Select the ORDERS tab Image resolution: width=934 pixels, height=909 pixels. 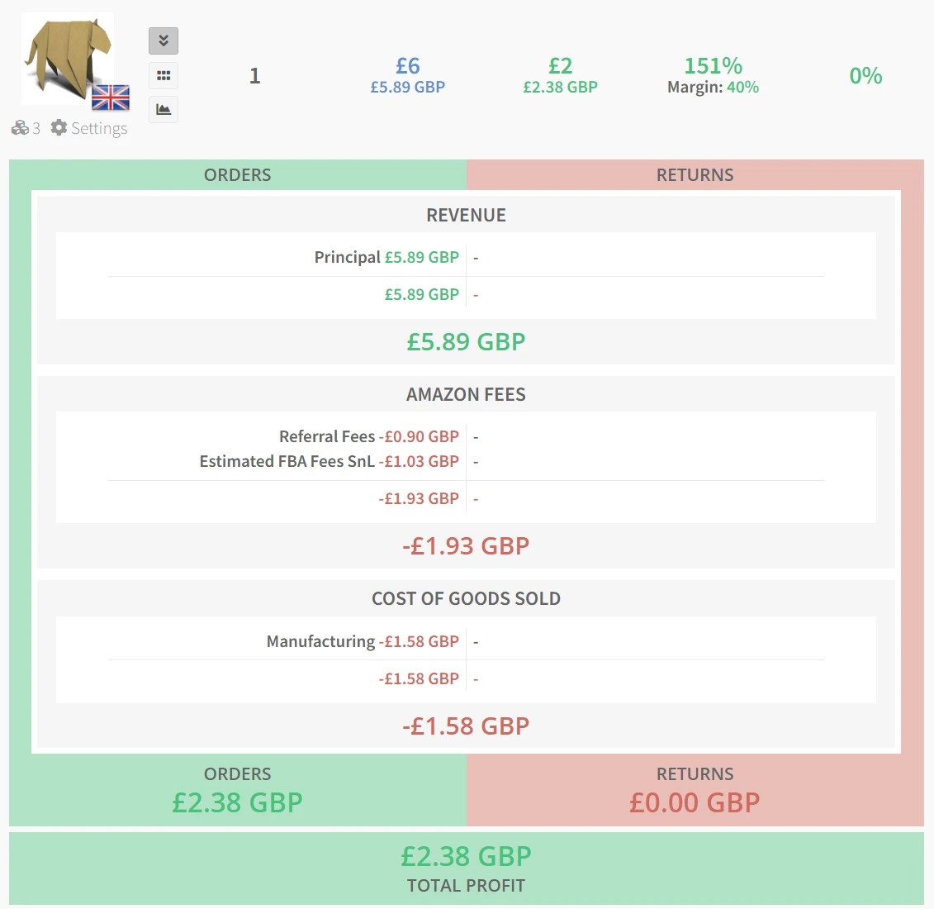pos(237,174)
